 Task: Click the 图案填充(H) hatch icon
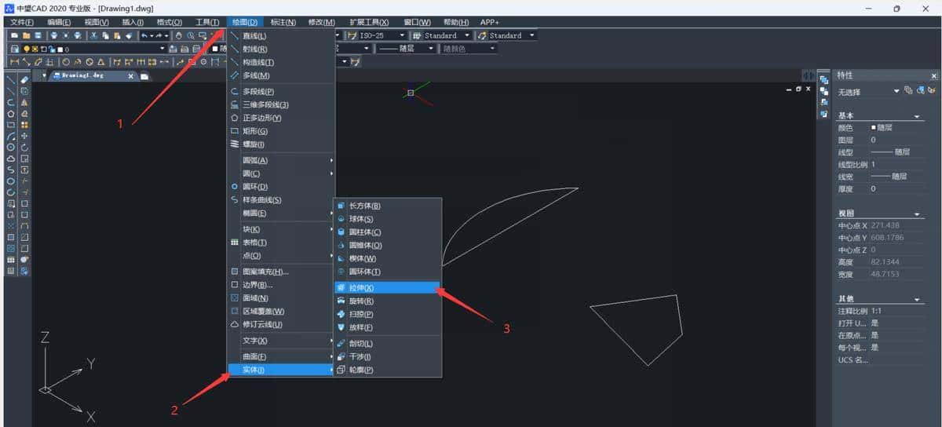pyautogui.click(x=234, y=272)
